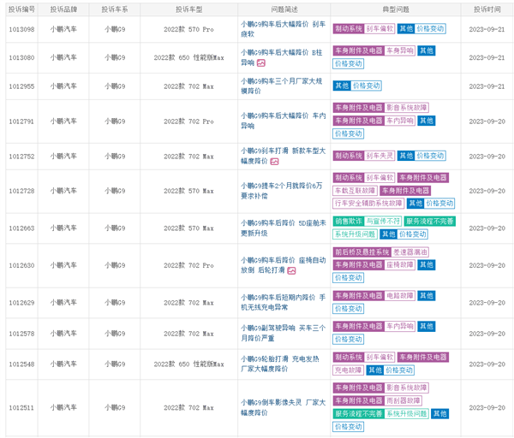Select the 行车安全辅助系统故障 tag

[368, 204]
